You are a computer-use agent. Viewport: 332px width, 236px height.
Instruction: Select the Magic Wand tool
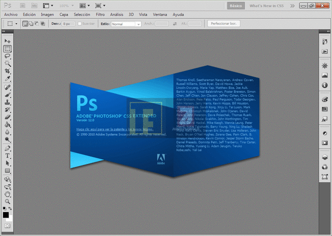click(7, 63)
